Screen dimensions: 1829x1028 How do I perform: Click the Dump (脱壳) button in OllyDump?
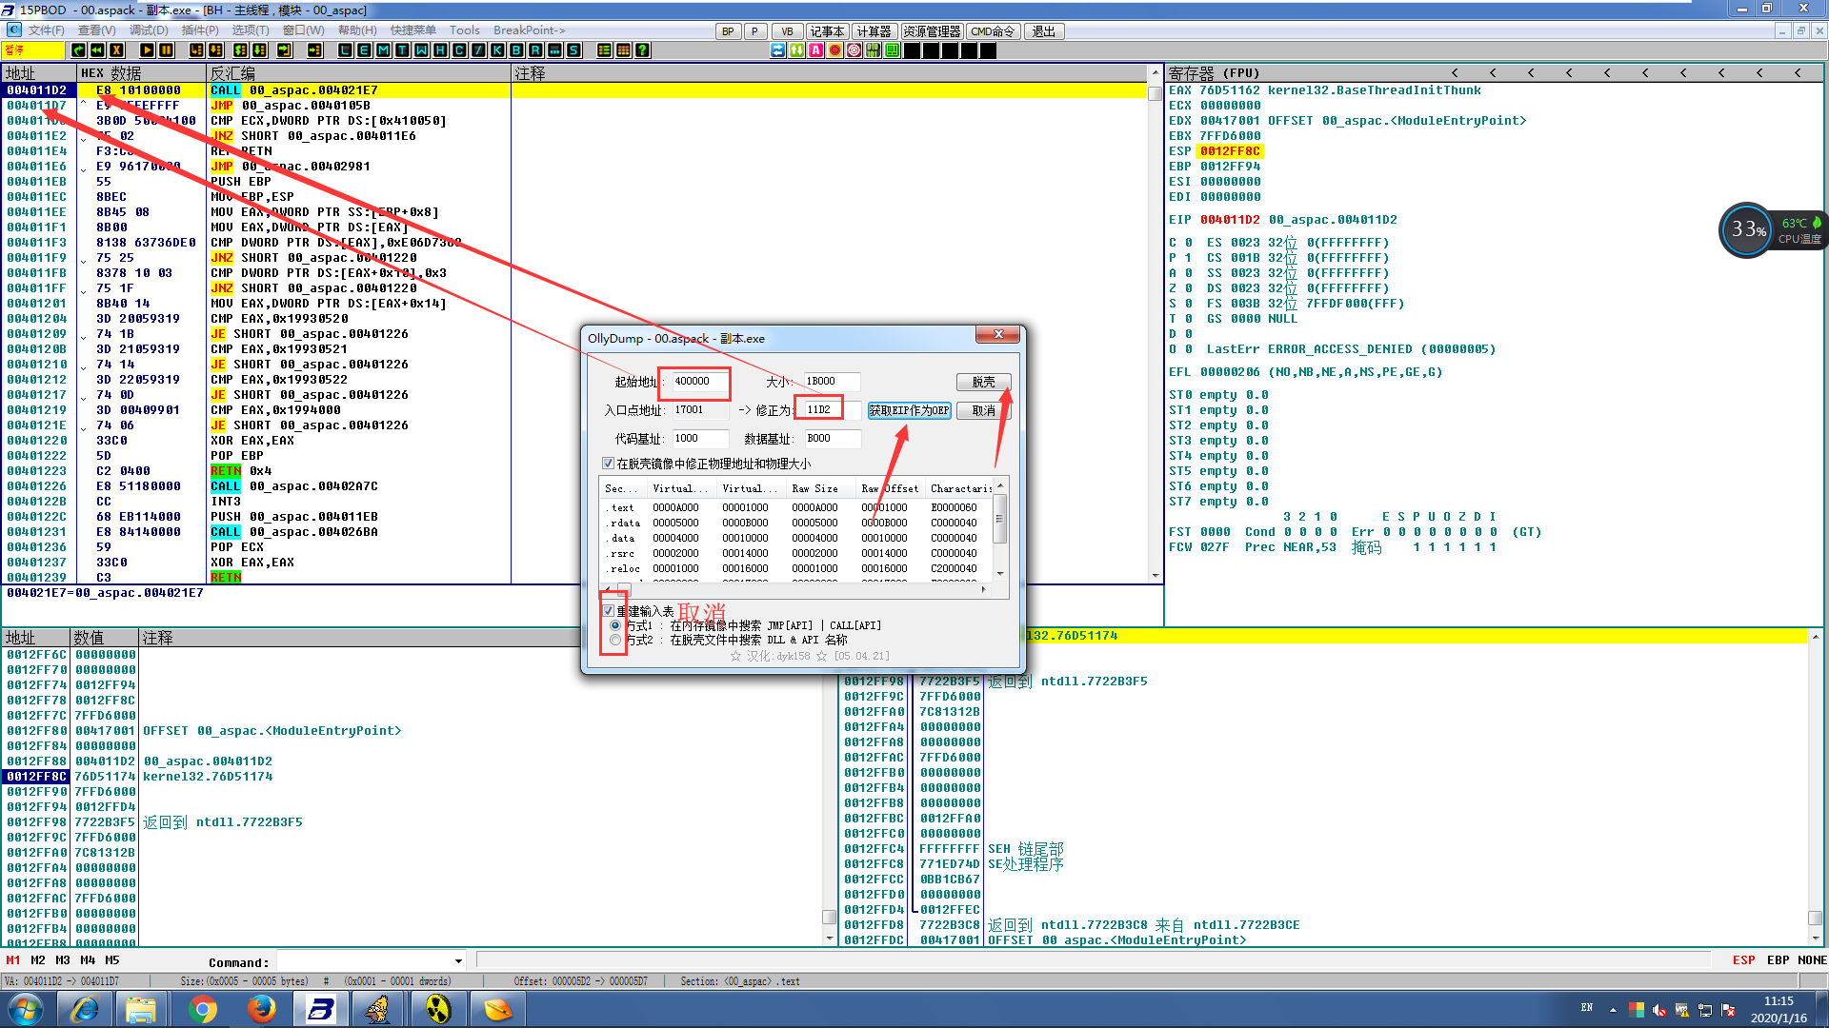[x=983, y=382]
